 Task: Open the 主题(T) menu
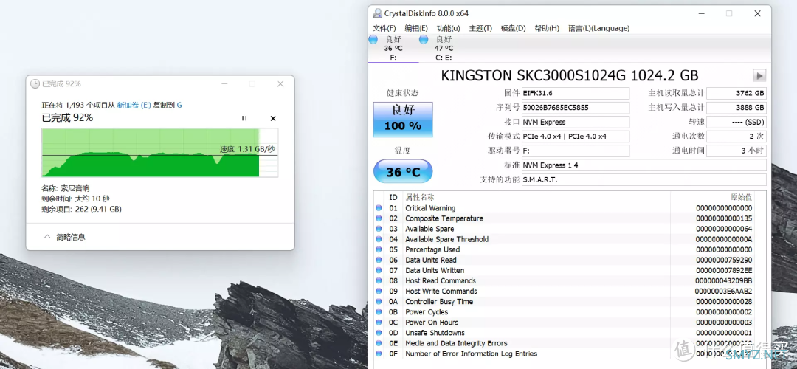click(x=480, y=28)
